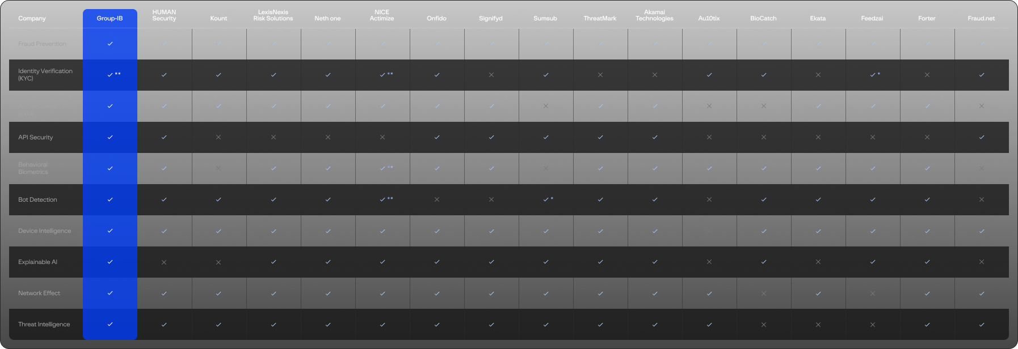This screenshot has height=349, width=1018.
Task: Click Forter API Security cross icon
Action: coord(927,137)
